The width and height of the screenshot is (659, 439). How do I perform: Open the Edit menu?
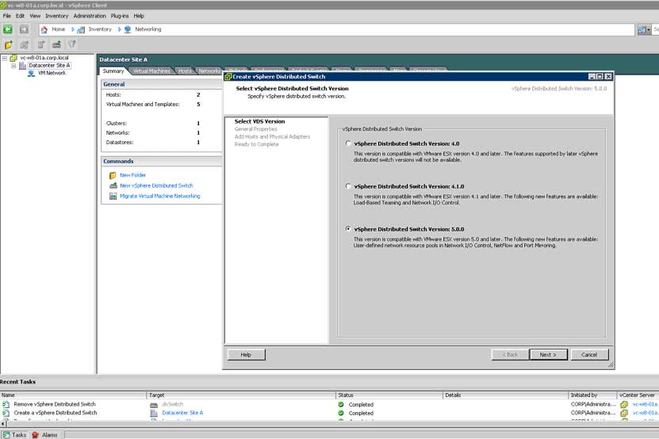point(20,16)
